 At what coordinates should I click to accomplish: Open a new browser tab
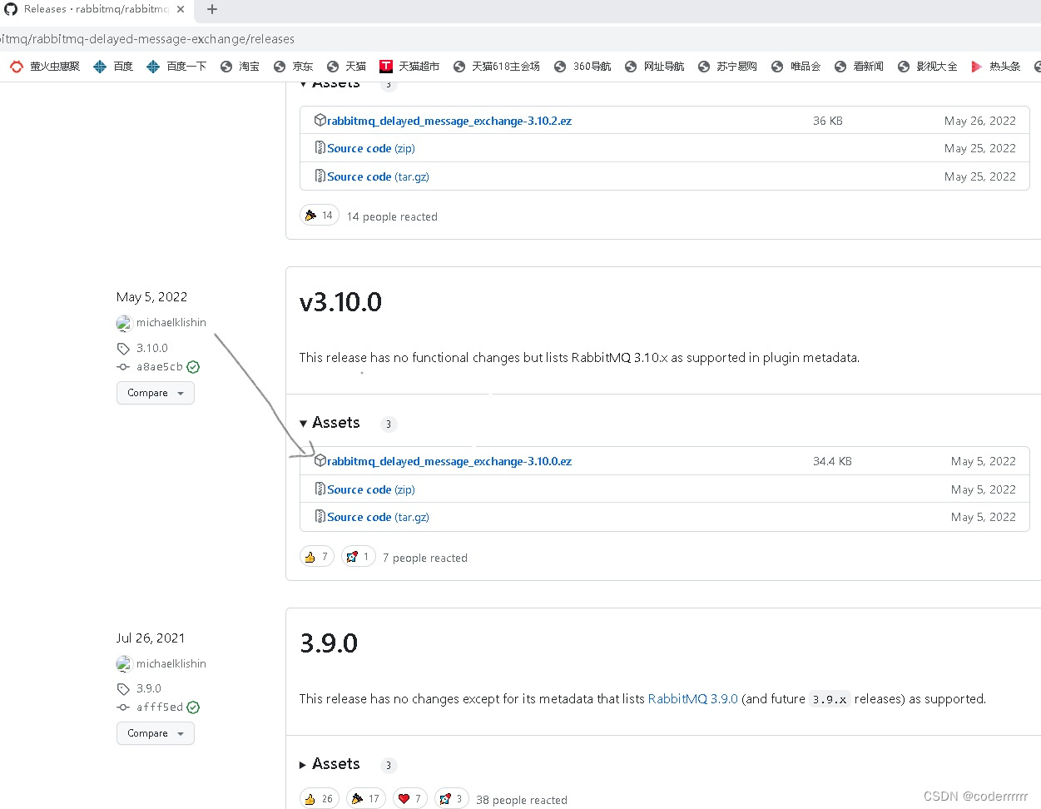click(212, 9)
